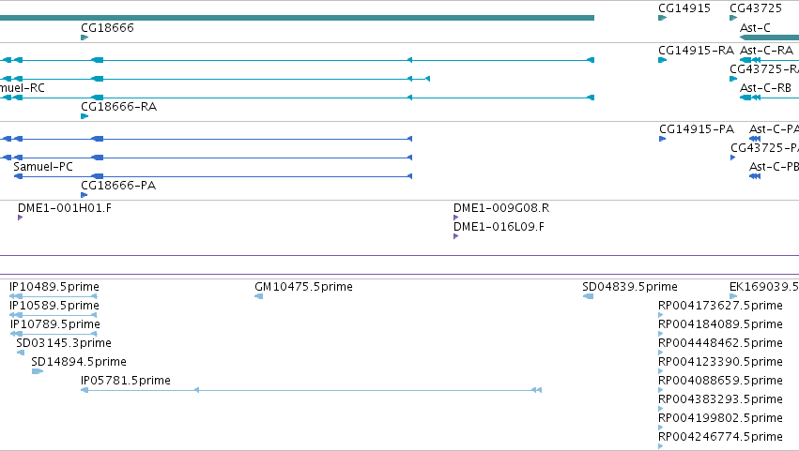Click the IP05781.5prime EST label
The width and height of the screenshot is (799, 451).
click(126, 381)
